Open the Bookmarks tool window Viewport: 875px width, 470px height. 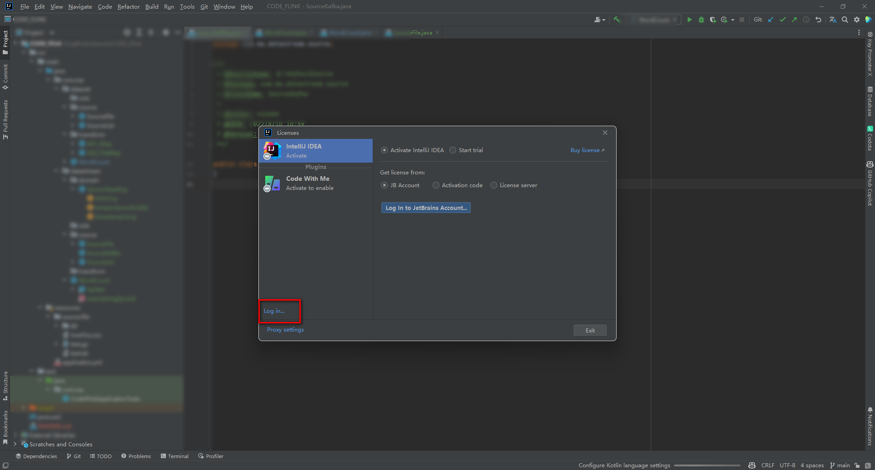pos(5,427)
